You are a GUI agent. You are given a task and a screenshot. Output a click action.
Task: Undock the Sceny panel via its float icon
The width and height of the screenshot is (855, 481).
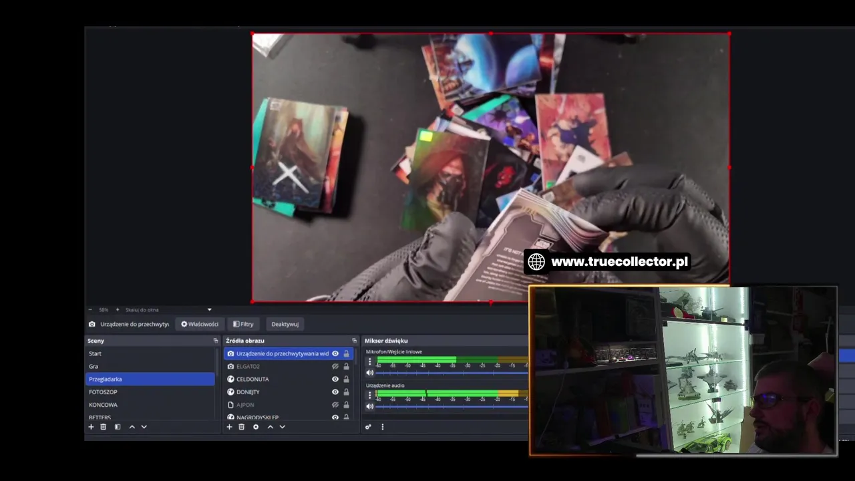(216, 341)
